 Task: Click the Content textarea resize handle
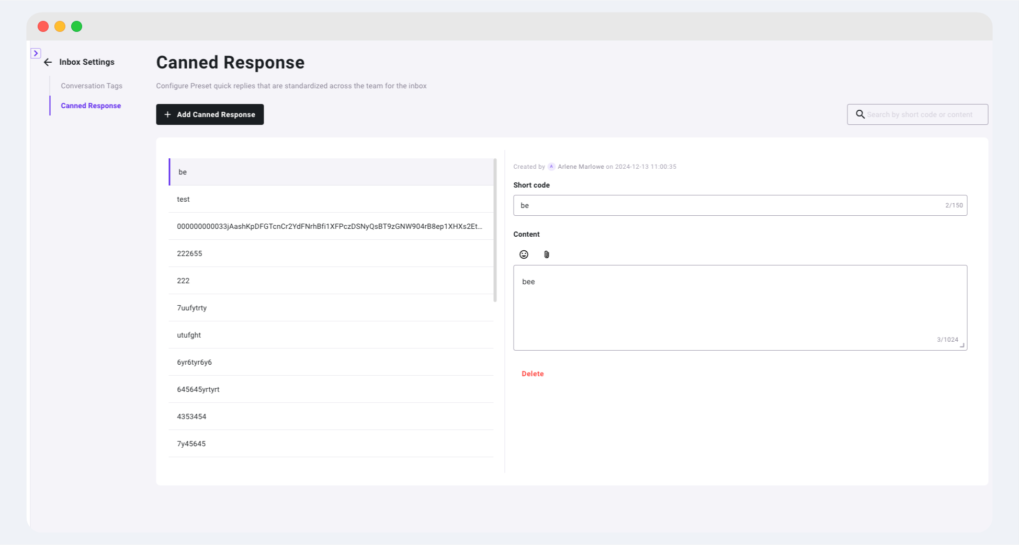[962, 345]
